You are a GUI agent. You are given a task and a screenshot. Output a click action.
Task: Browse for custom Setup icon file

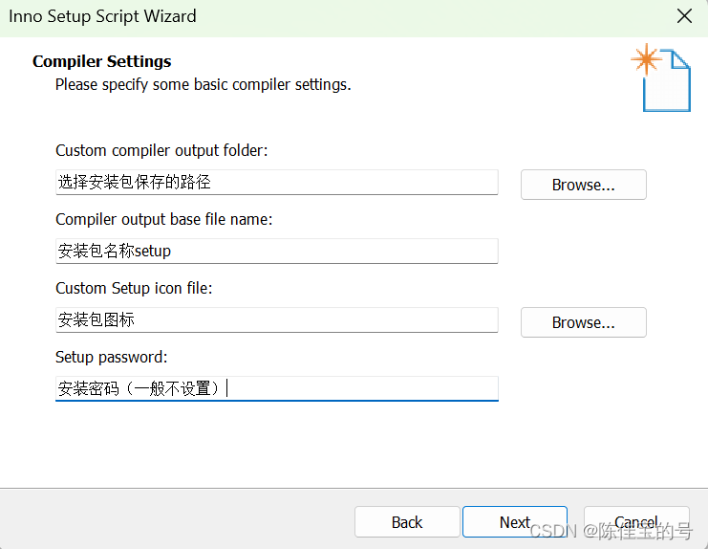point(584,322)
